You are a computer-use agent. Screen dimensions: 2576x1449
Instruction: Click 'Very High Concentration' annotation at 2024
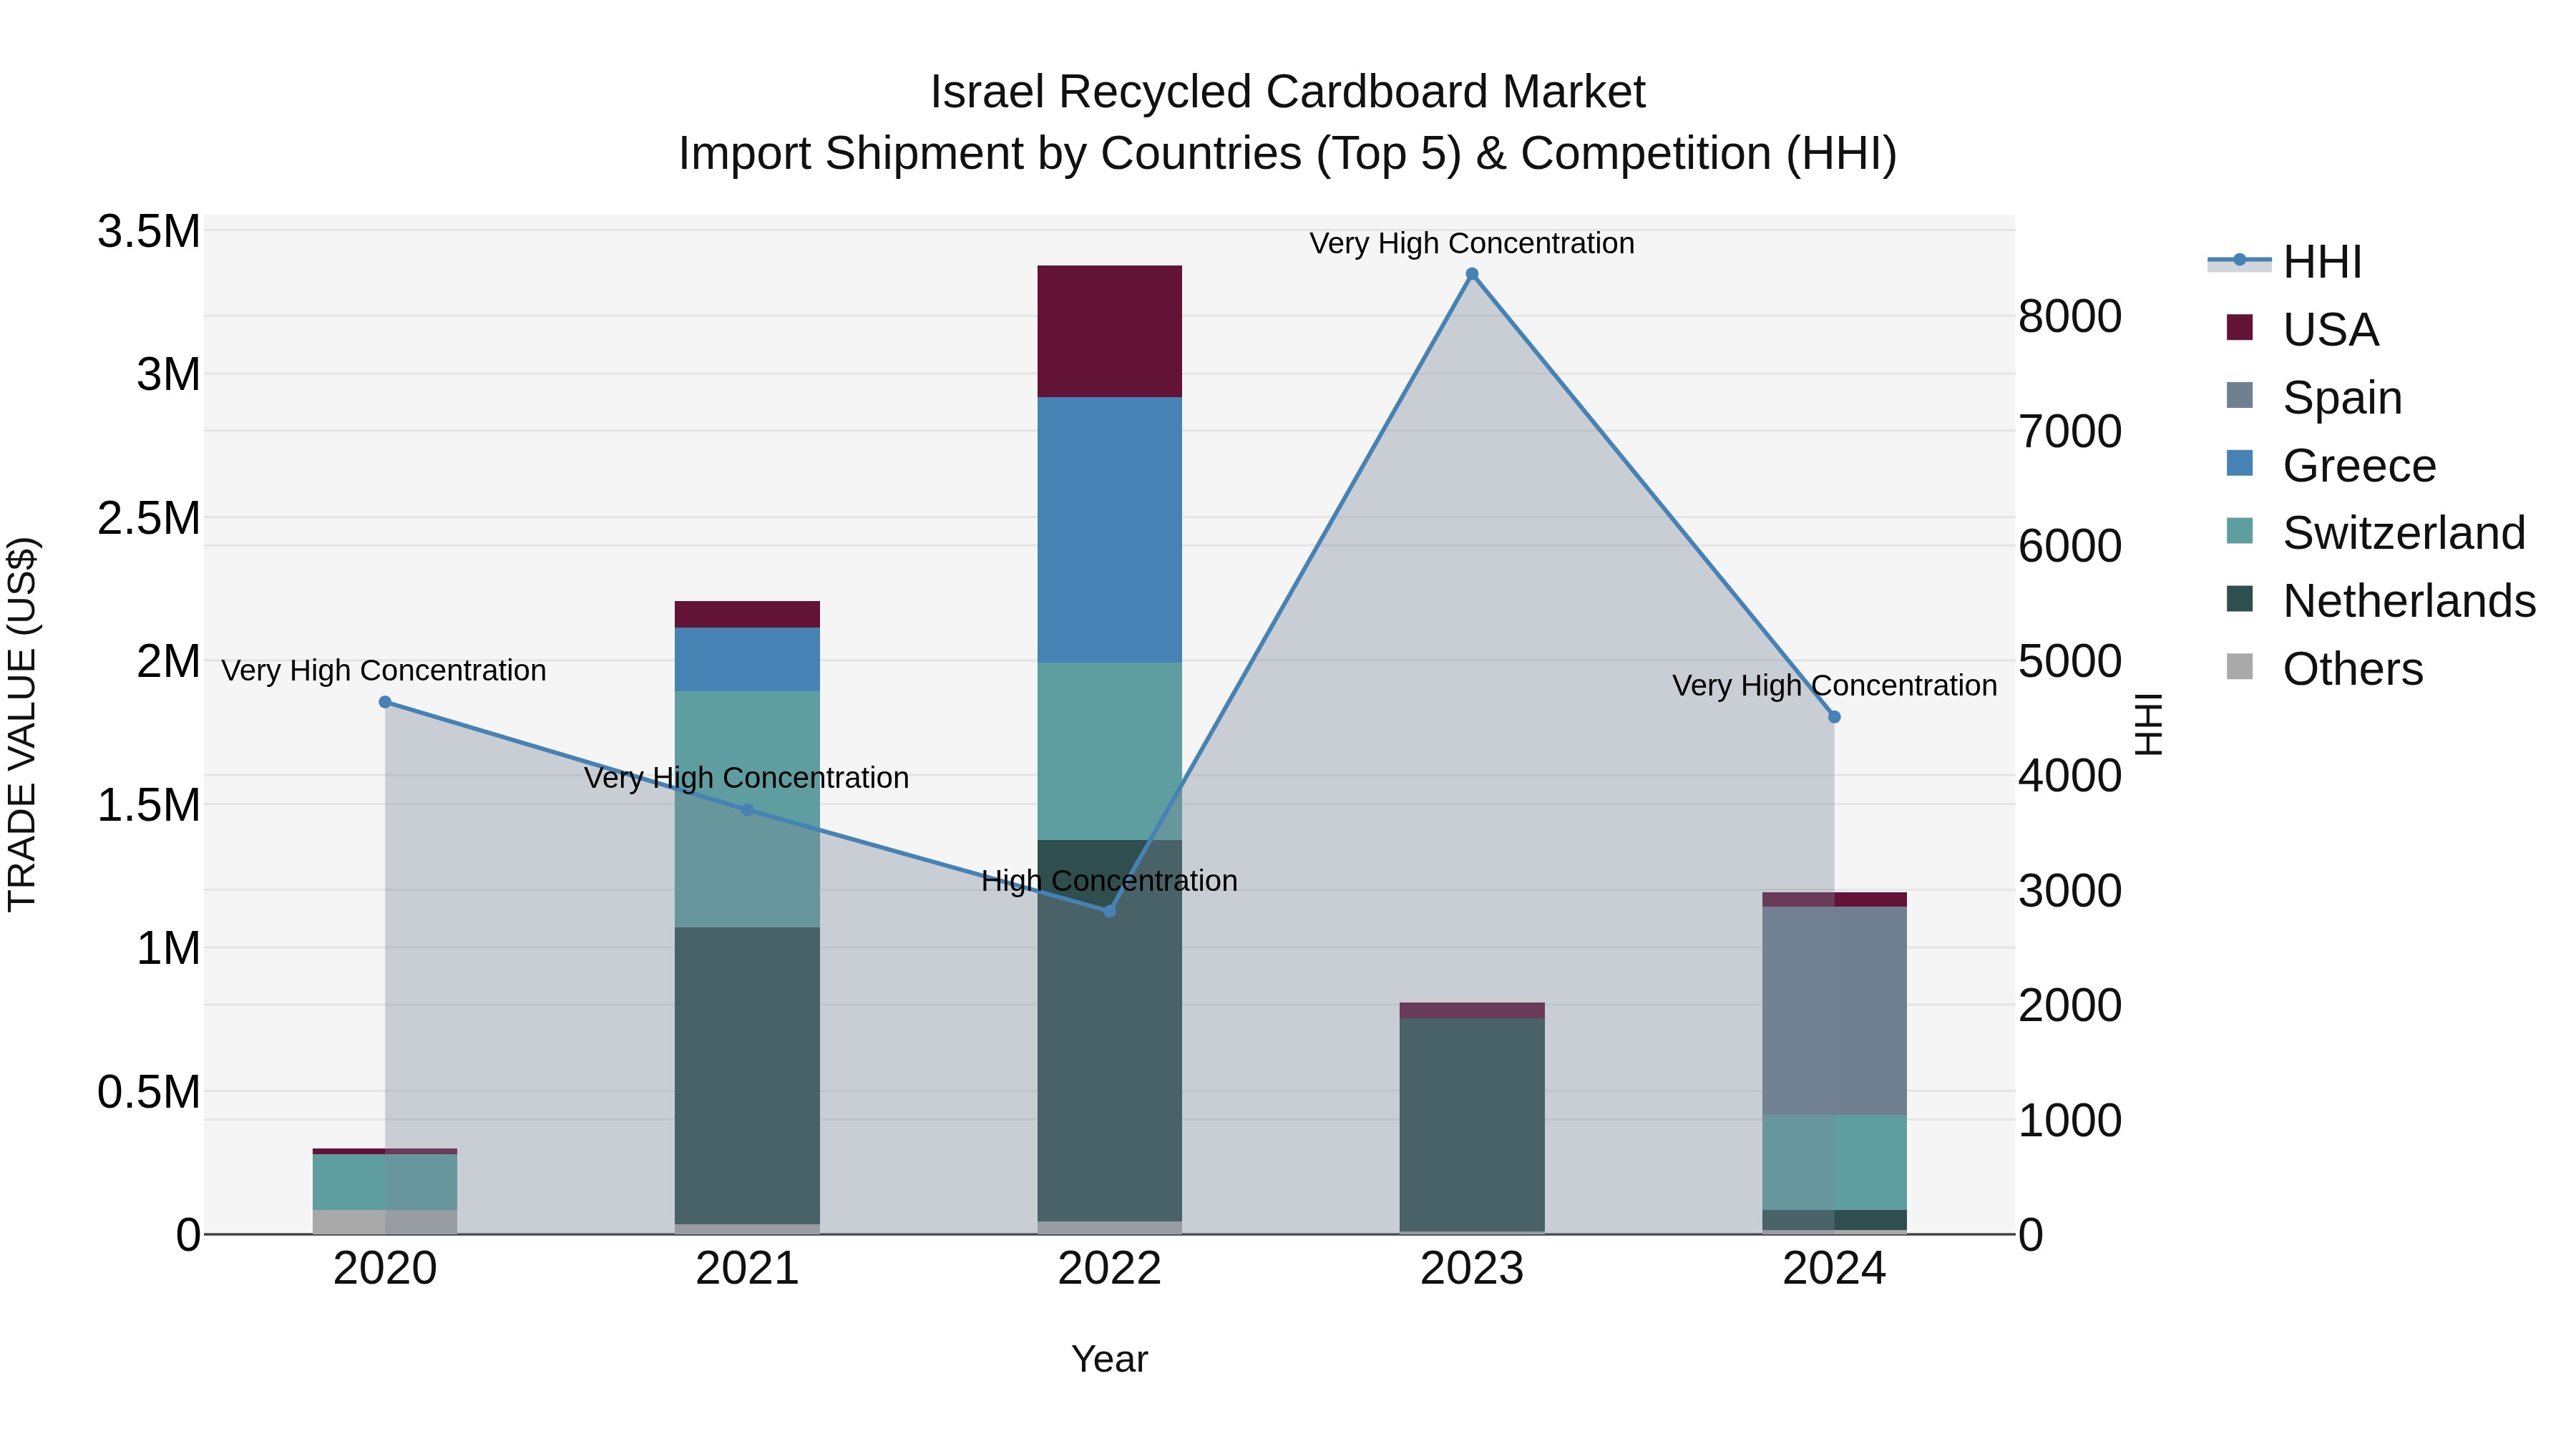pyautogui.click(x=1834, y=686)
